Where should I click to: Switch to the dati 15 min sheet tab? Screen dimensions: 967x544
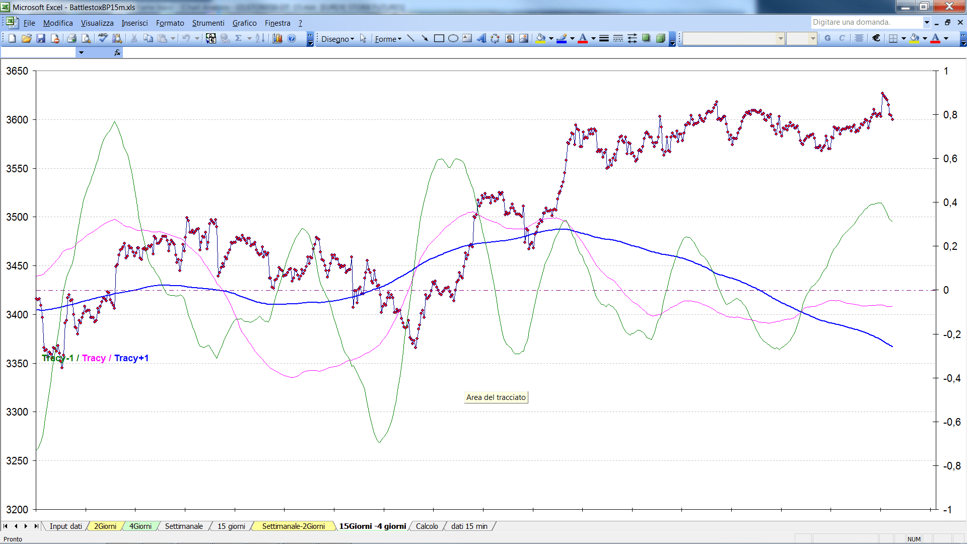(x=469, y=526)
